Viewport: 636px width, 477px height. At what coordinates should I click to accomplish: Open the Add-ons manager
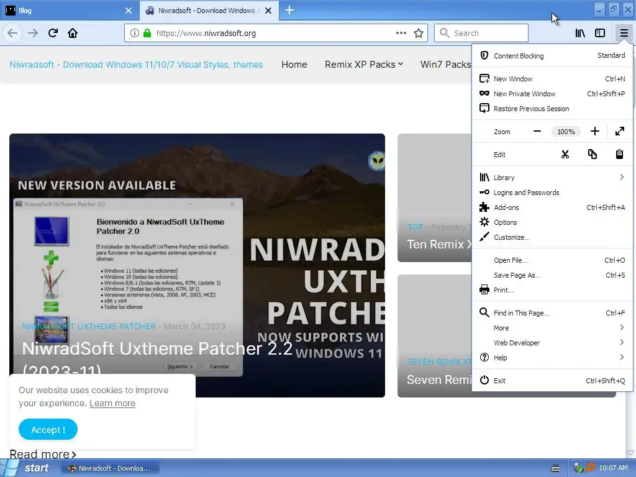pyautogui.click(x=552, y=207)
